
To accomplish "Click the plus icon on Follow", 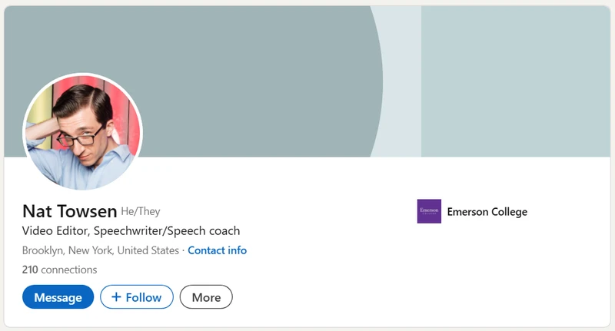I will 116,297.
